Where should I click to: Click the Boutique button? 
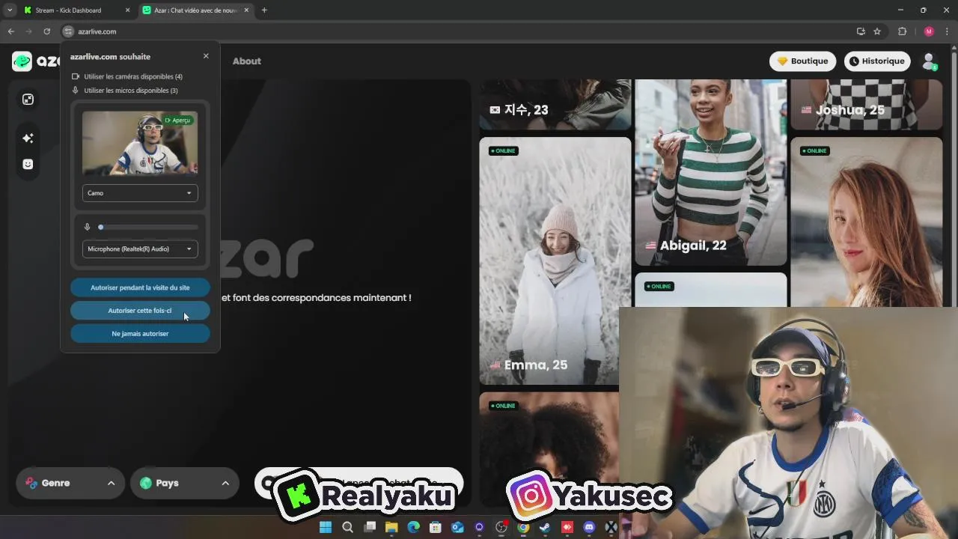click(803, 61)
